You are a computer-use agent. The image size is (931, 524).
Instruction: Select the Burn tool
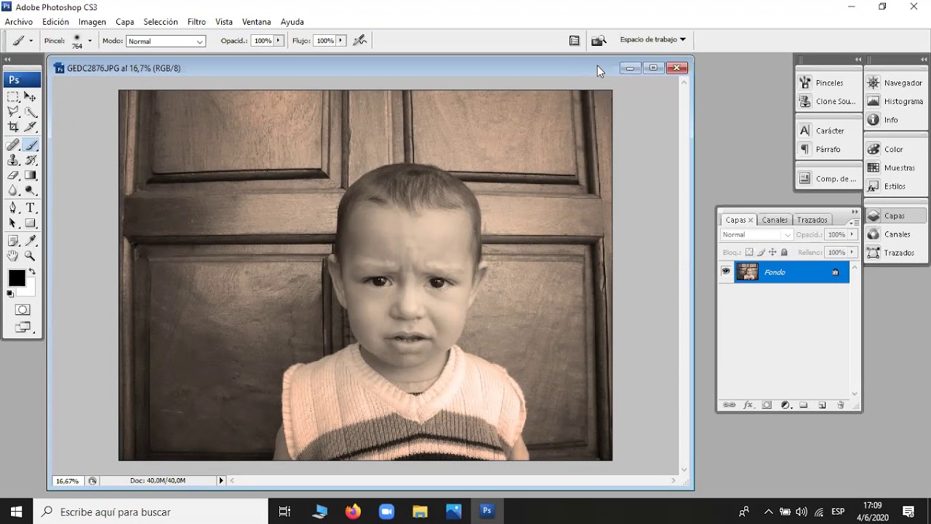(x=31, y=191)
